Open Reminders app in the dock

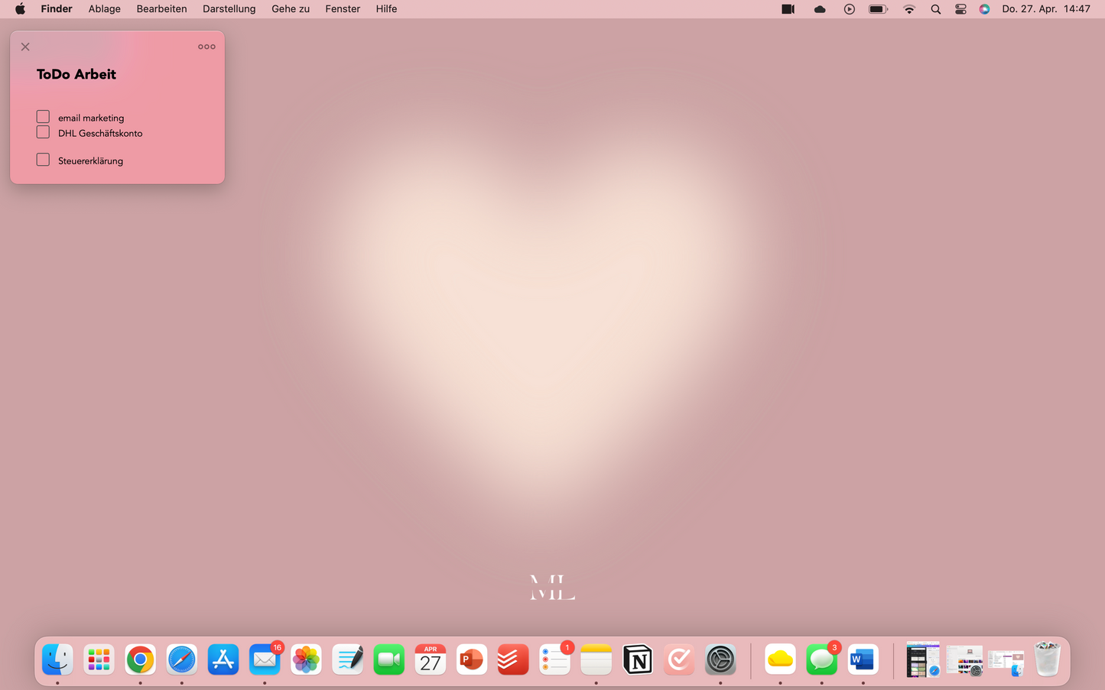coord(554,659)
